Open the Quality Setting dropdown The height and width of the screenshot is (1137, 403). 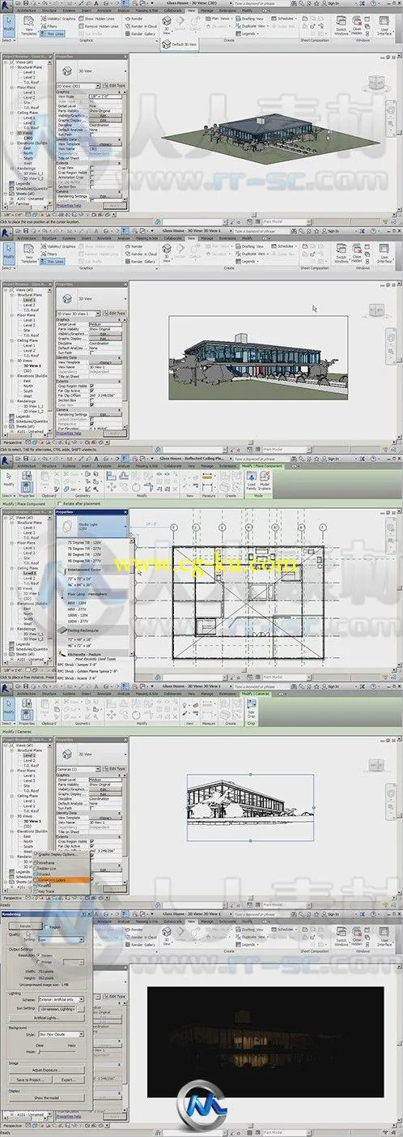[x=62, y=940]
